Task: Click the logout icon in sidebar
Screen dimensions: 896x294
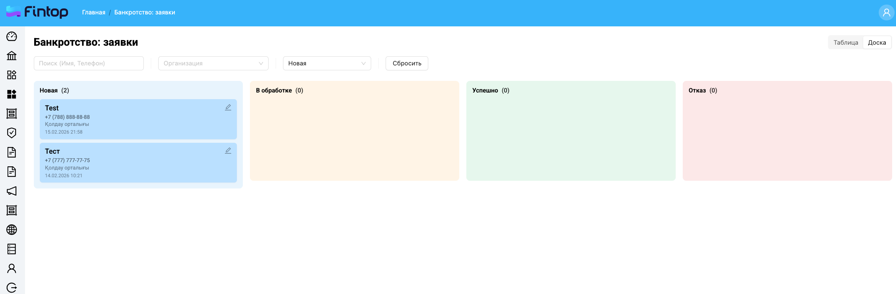Action: (x=12, y=288)
